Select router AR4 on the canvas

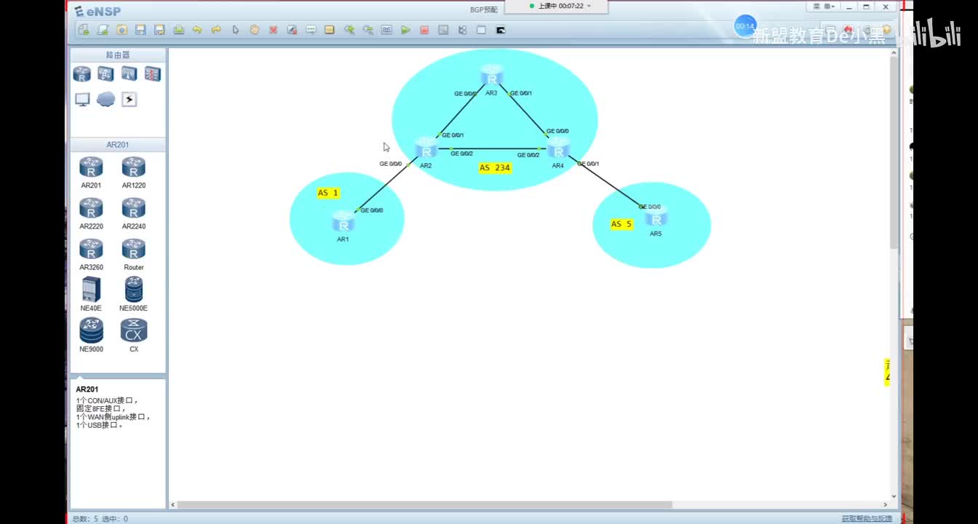click(x=558, y=148)
